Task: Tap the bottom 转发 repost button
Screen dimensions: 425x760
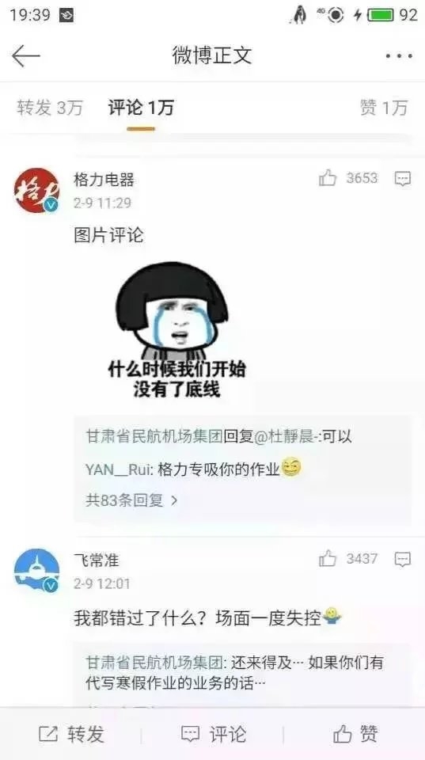Action: pos(71,735)
